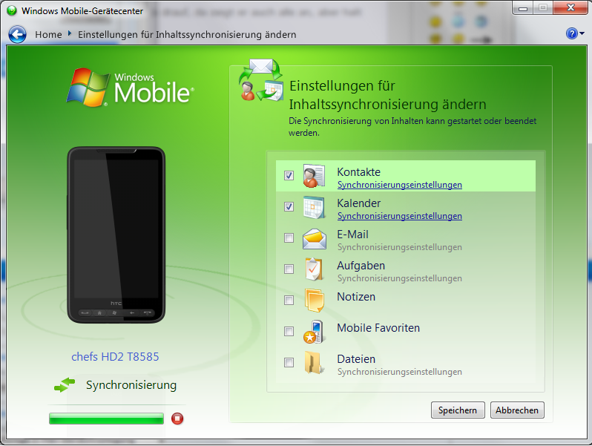Click the Aufgaben clipboard icon
Image resolution: width=592 pixels, height=446 pixels.
click(314, 269)
